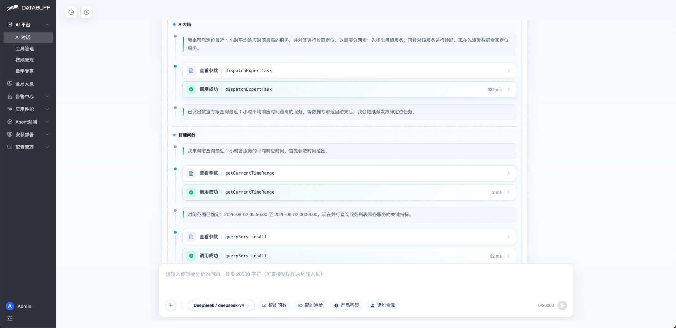Toggle the 产品答疑 mode chip
676x328 pixels.
coord(346,305)
